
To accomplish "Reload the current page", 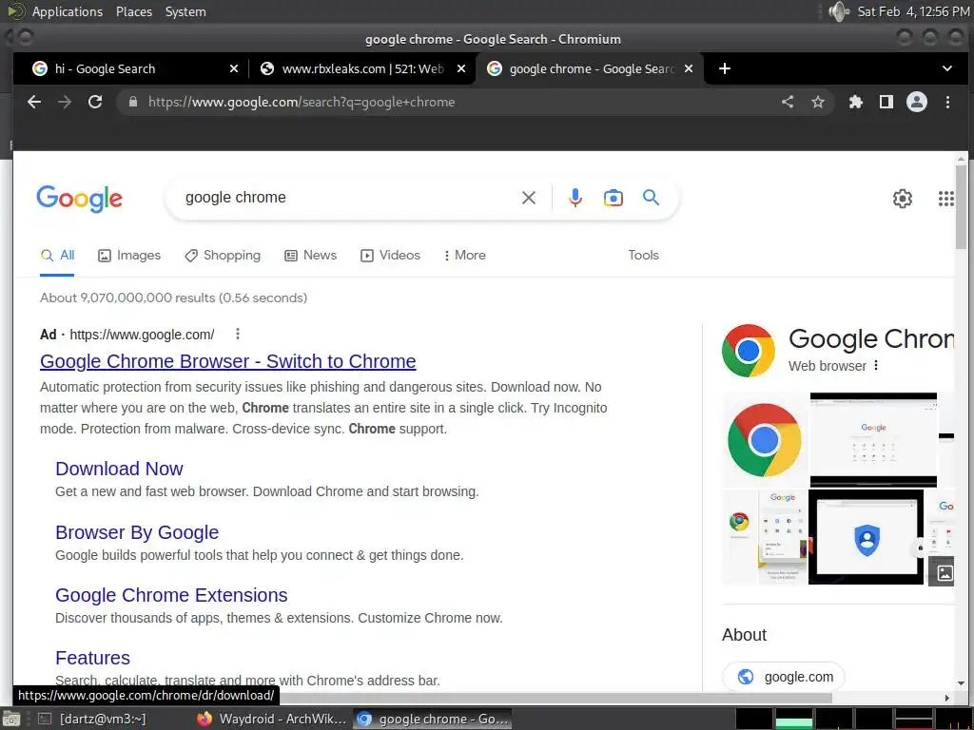I will (x=95, y=102).
